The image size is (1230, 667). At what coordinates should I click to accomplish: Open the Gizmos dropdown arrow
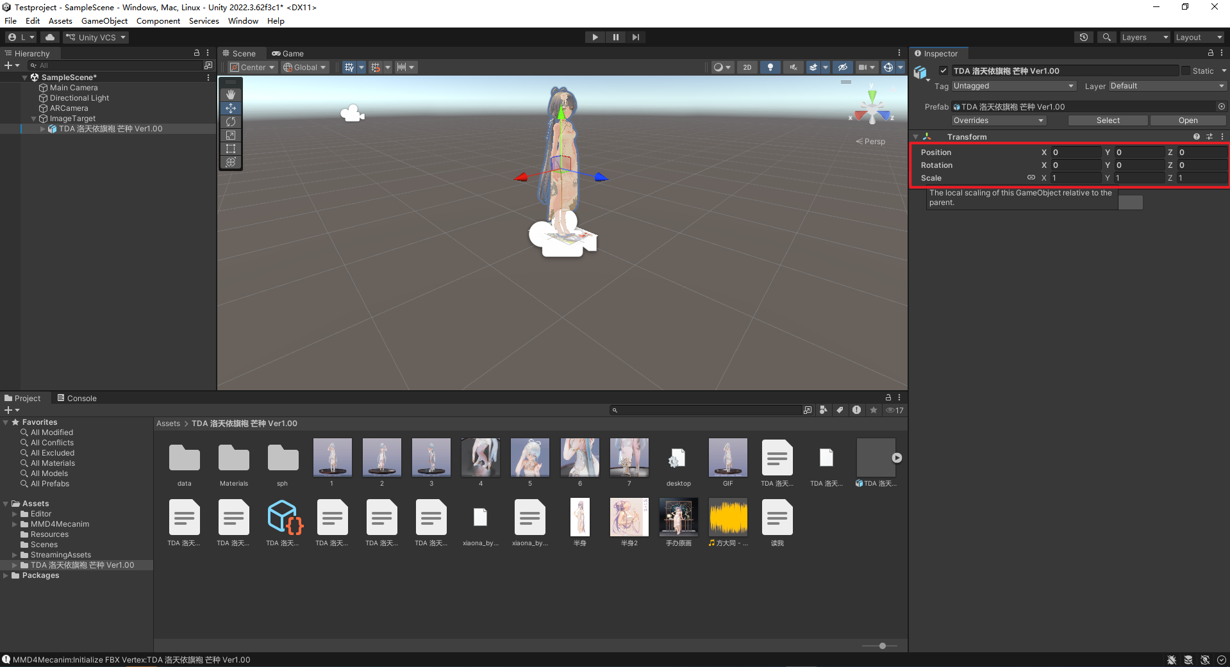(x=901, y=67)
